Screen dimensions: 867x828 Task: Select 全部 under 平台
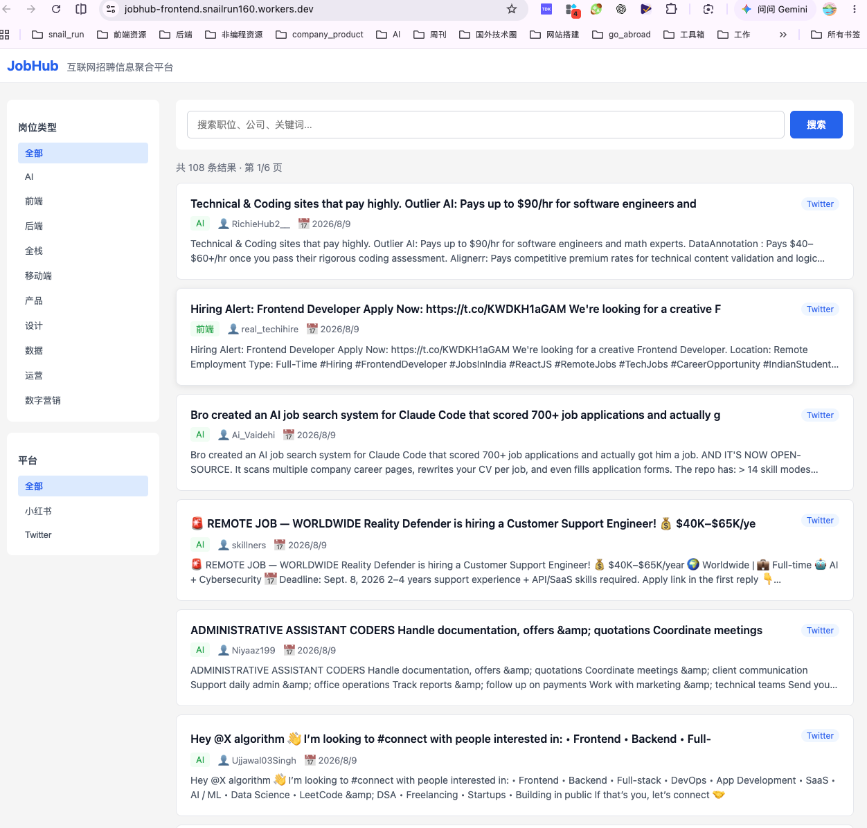tap(83, 486)
